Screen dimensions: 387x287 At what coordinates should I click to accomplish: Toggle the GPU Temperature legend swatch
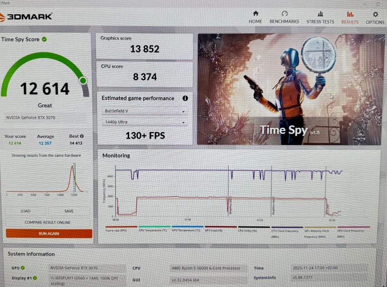coord(187,227)
